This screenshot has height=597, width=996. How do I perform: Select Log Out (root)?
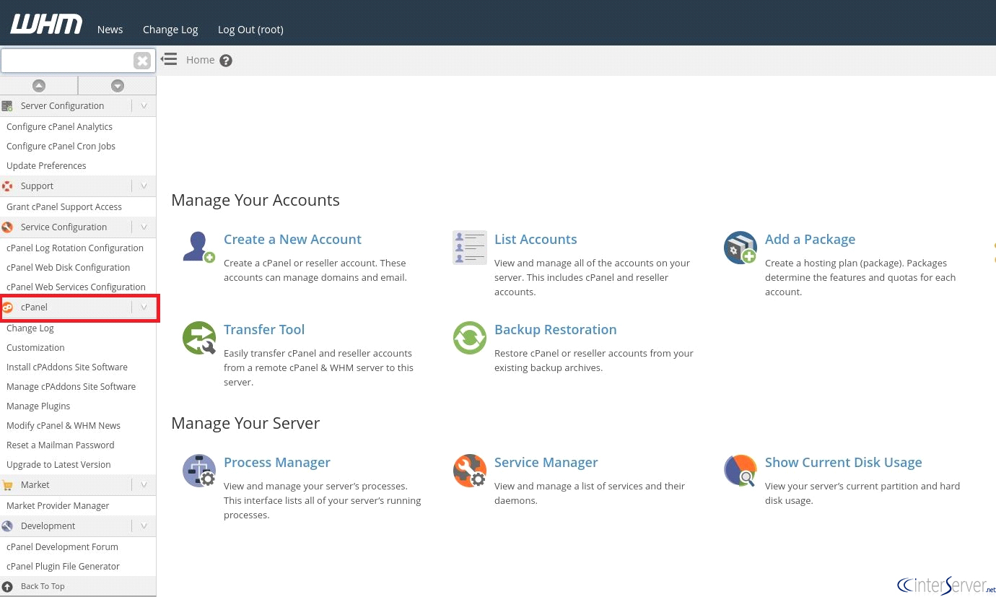[x=250, y=30]
